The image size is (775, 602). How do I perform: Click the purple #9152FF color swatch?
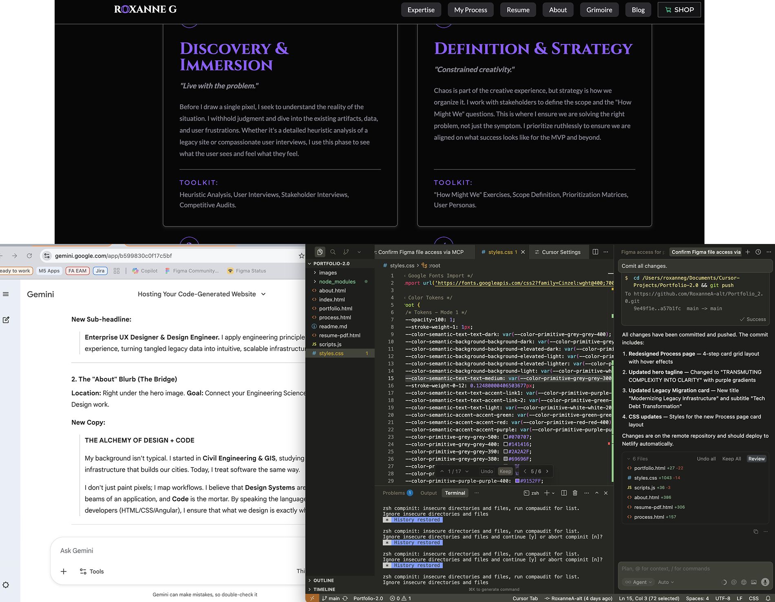point(517,481)
